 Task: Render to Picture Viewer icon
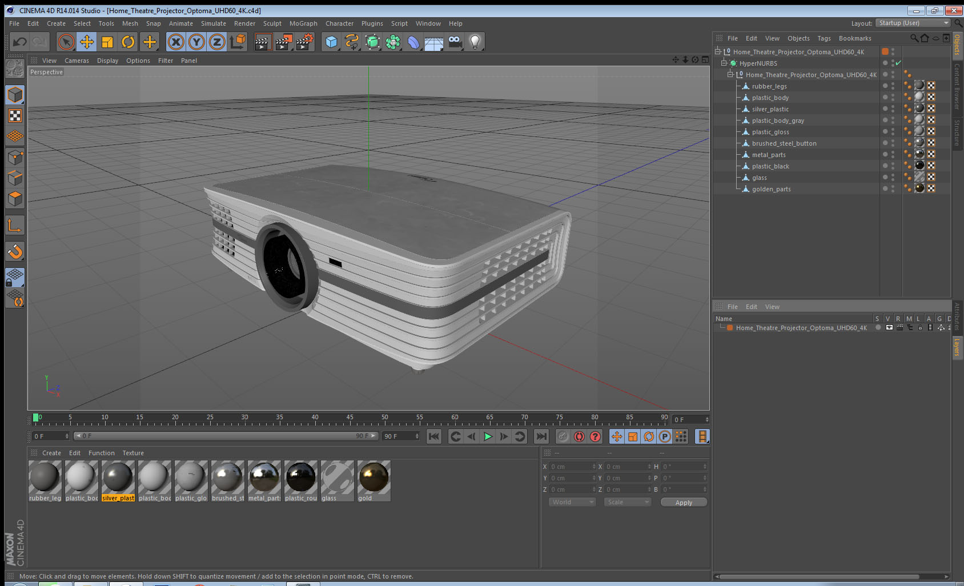tap(283, 42)
